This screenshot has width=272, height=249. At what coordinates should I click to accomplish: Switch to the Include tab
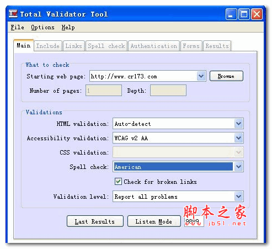click(48, 46)
